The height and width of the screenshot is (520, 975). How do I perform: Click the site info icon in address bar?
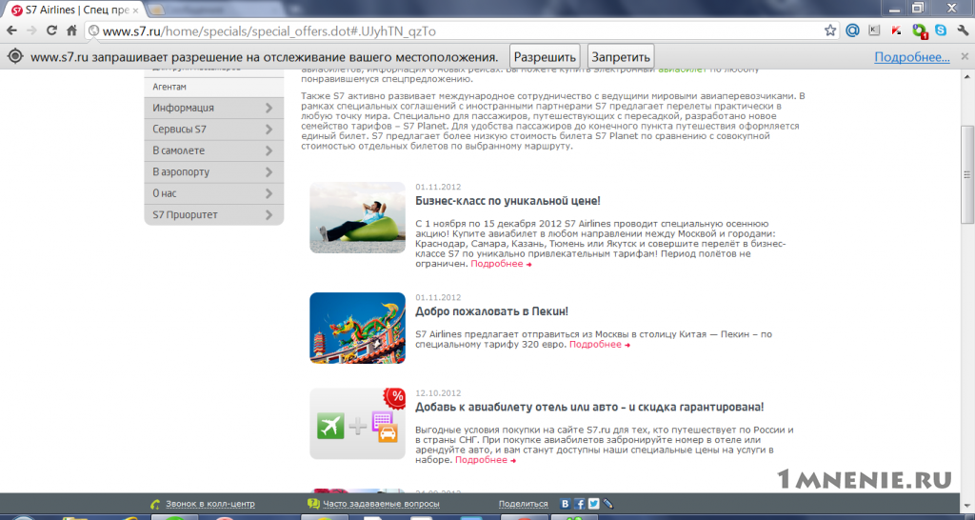(x=92, y=30)
